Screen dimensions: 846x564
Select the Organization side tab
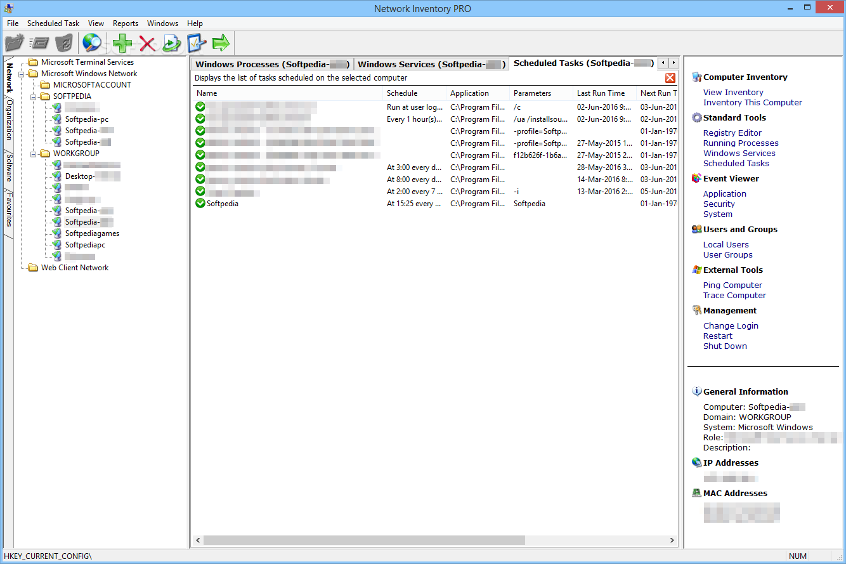9,119
